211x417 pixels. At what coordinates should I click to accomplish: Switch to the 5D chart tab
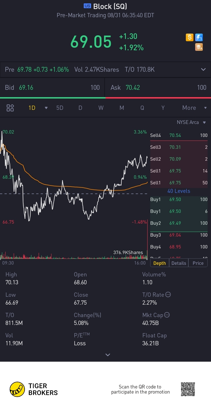tap(60, 108)
